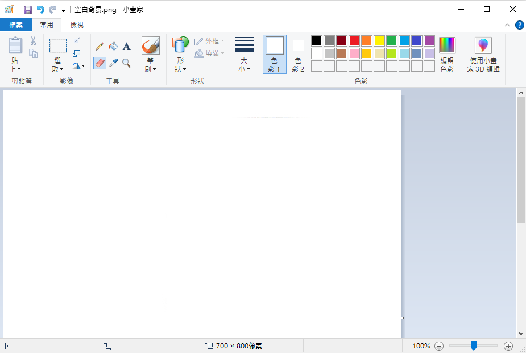This screenshot has width=526, height=353.
Task: Select the Pencil tool
Action: click(100, 46)
